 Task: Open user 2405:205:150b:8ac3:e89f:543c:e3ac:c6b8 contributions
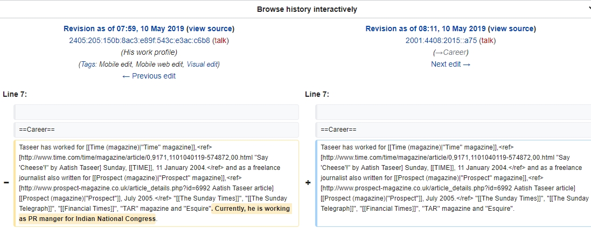point(140,41)
